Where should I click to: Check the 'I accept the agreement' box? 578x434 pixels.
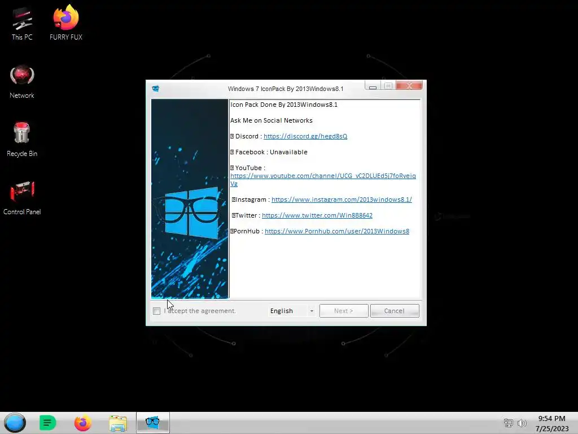[x=157, y=311]
